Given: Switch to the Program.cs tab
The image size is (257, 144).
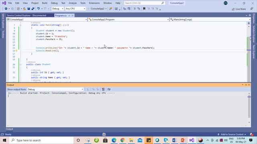Looking at the screenshot, I should (x=61, y=16).
